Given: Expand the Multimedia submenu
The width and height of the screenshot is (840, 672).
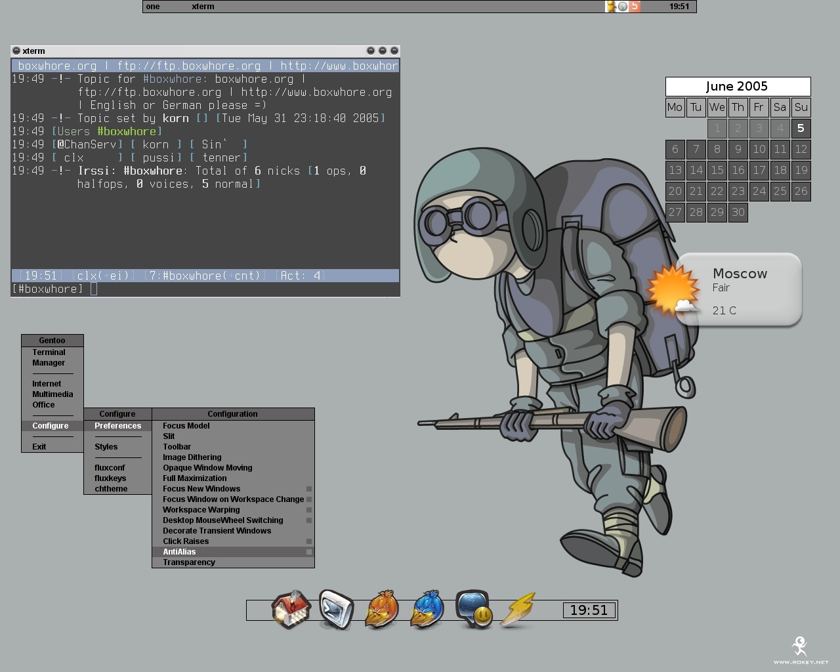Looking at the screenshot, I should click(x=52, y=394).
